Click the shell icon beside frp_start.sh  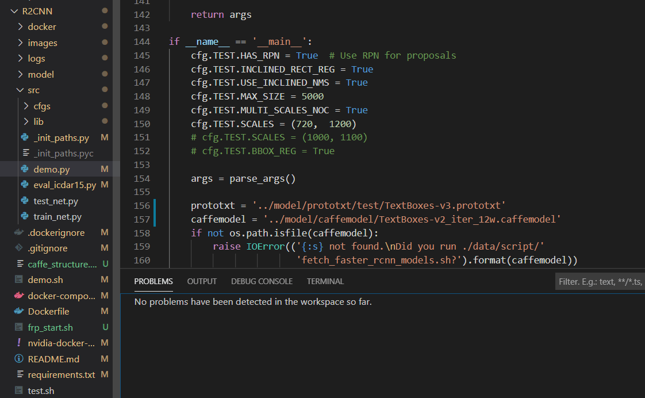[19, 327]
